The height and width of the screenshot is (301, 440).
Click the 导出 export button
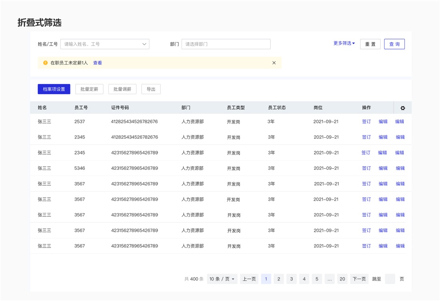(x=151, y=89)
